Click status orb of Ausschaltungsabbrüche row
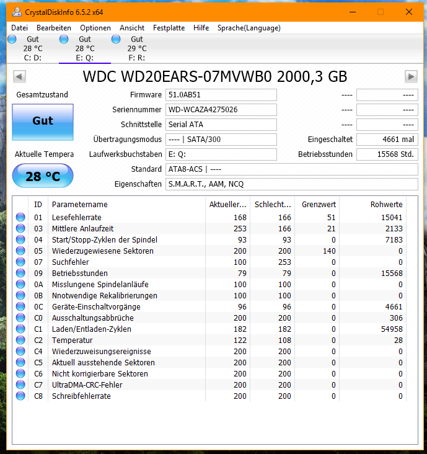Viewport: 427px width, 454px height. click(x=20, y=318)
